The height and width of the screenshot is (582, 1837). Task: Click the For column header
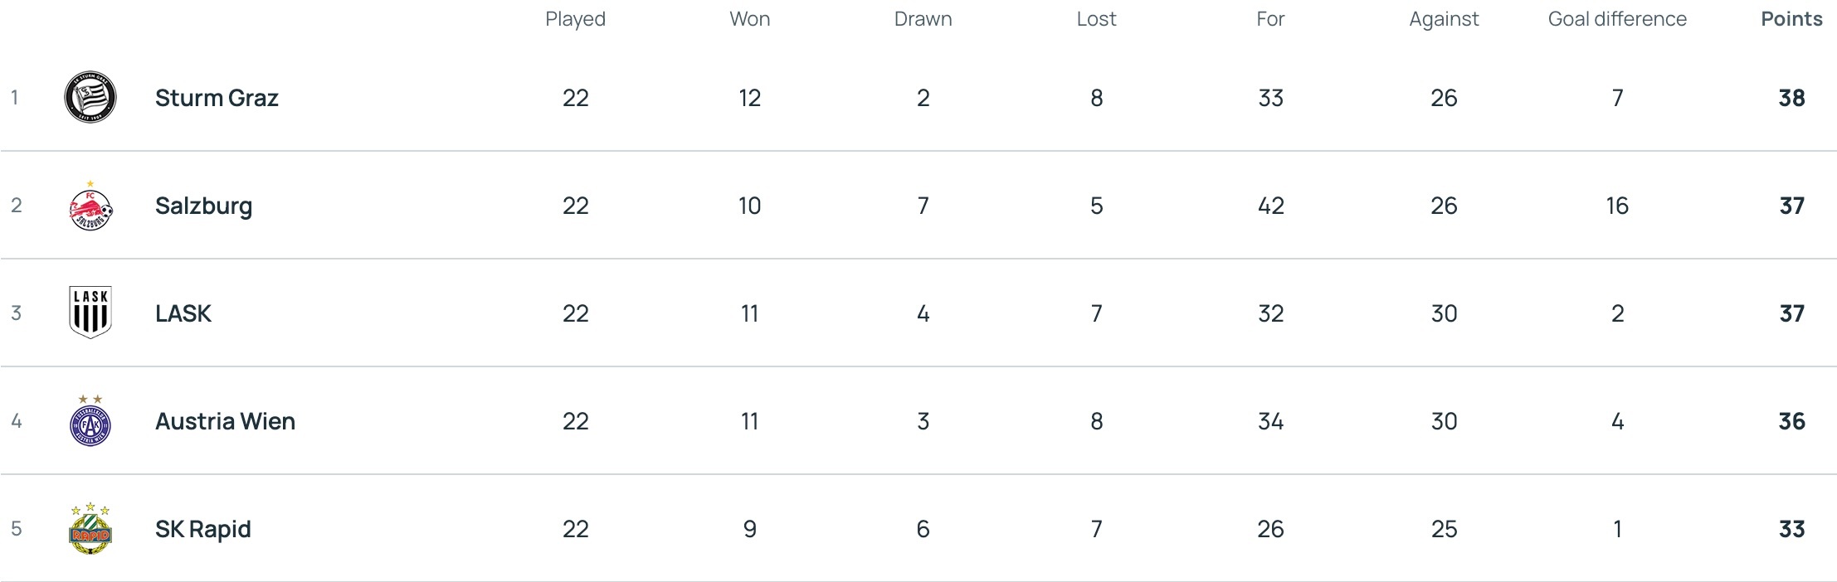1270,19
